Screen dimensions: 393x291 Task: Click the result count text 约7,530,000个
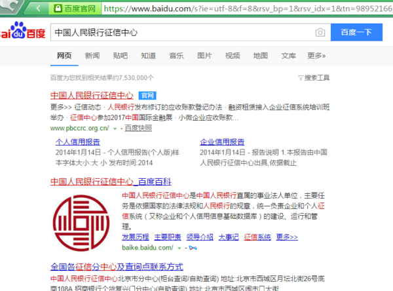click(133, 78)
